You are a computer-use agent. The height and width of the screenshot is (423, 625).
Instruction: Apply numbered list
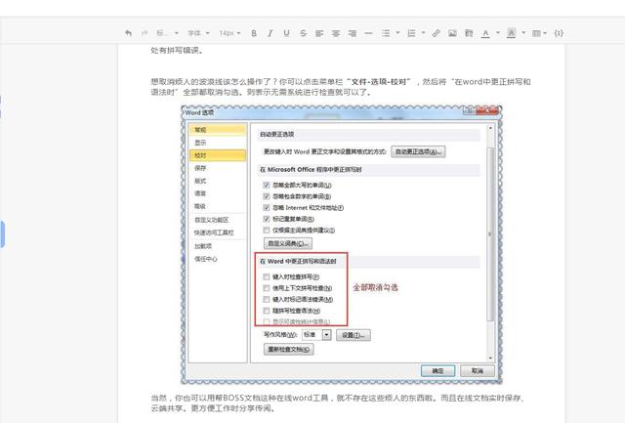411,33
